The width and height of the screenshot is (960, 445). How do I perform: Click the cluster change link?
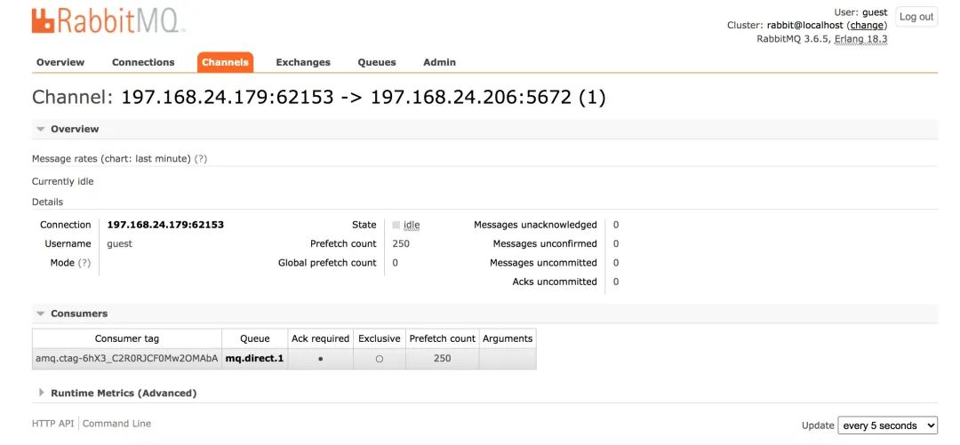(x=867, y=25)
